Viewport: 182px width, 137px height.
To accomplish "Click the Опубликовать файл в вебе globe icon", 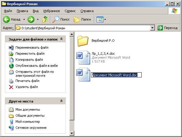I will pos(11,66).
